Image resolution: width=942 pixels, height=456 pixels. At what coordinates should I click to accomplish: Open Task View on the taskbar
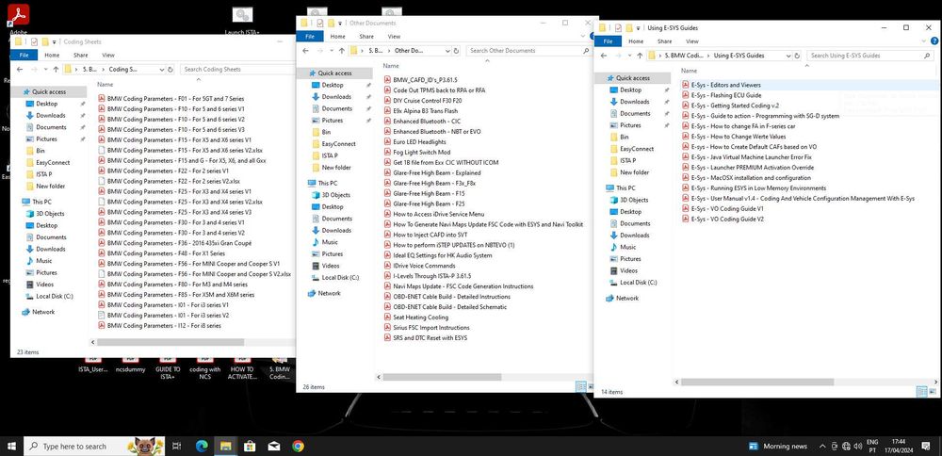[x=177, y=447]
